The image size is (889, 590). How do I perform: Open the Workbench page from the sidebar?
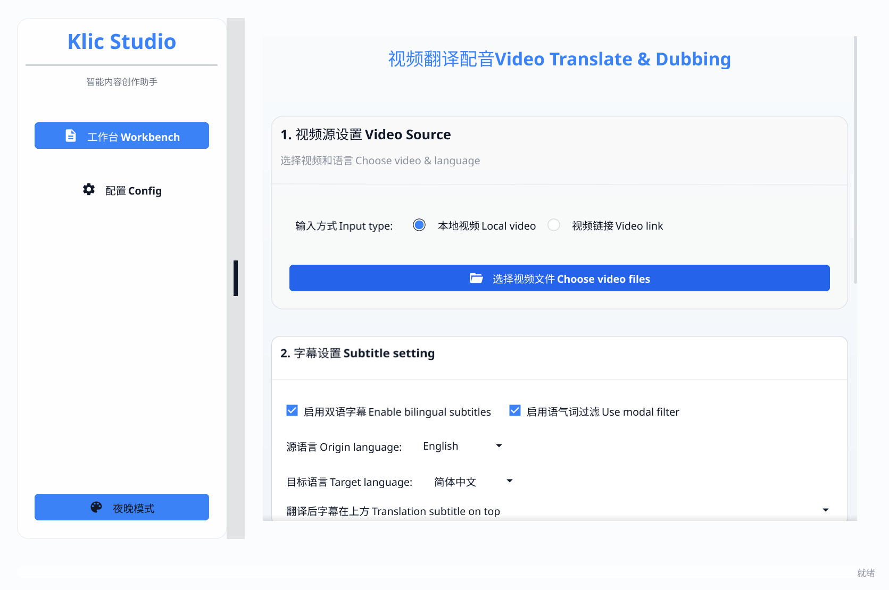coord(121,136)
